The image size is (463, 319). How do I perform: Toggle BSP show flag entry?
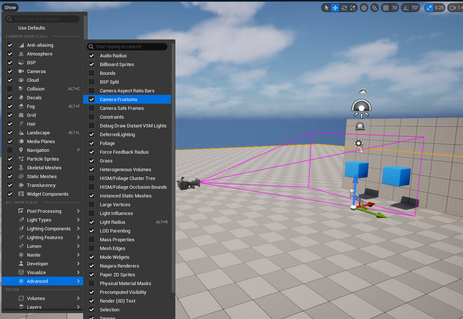[42, 62]
